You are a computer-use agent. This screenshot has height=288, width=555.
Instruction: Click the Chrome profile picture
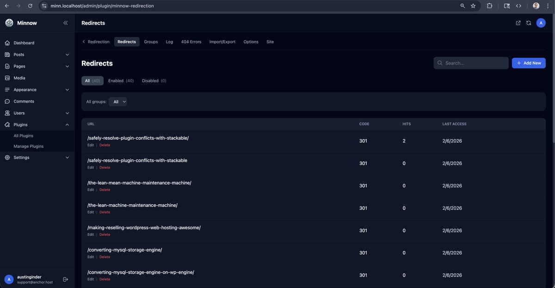pos(536,6)
